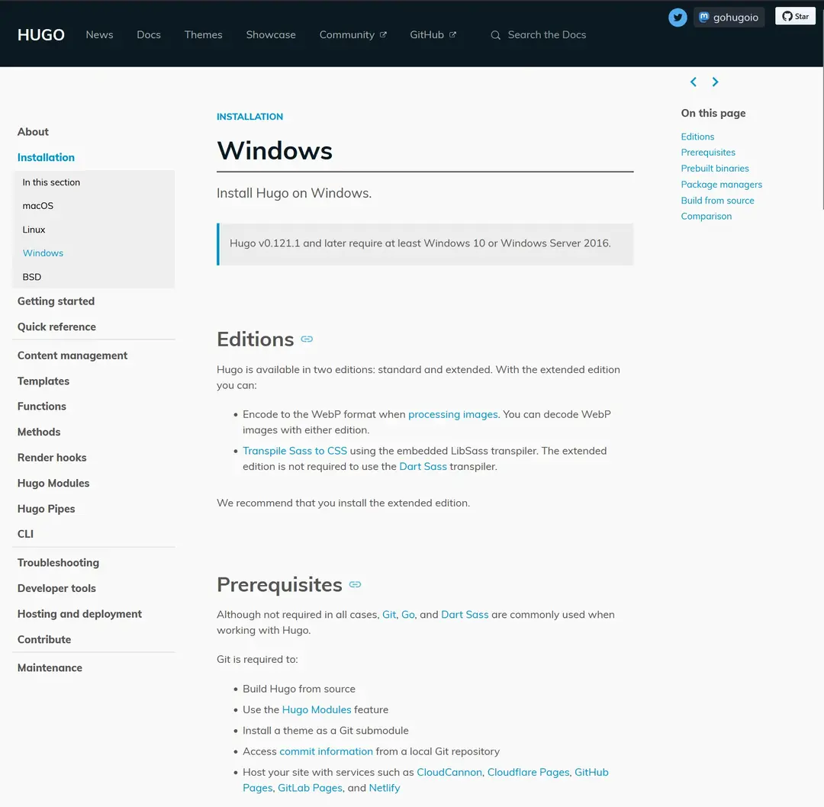Open the Themes menu item
824x807 pixels.
pyautogui.click(x=203, y=35)
